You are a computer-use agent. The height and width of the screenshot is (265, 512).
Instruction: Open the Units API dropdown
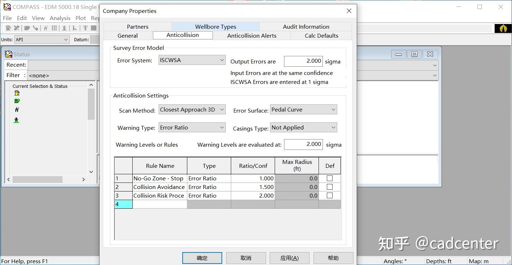42,40
